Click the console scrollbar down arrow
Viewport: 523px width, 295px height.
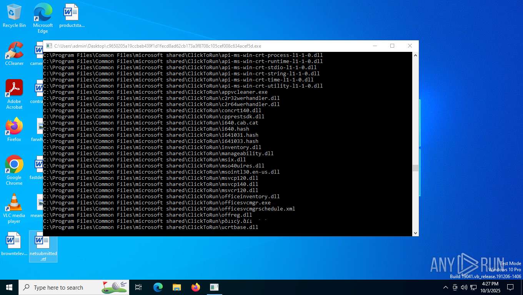pyautogui.click(x=415, y=233)
